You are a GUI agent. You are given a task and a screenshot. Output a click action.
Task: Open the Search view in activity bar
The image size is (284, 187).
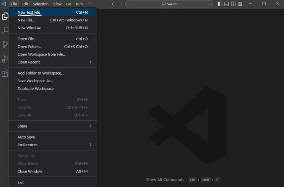point(5,30)
